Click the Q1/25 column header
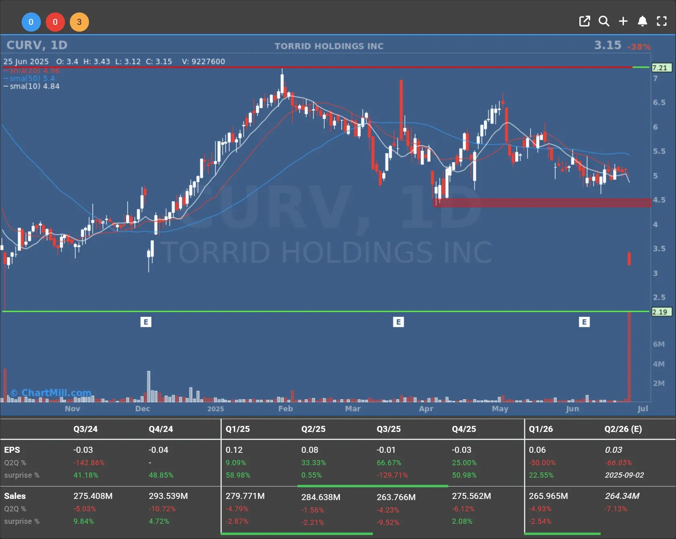 [238, 429]
